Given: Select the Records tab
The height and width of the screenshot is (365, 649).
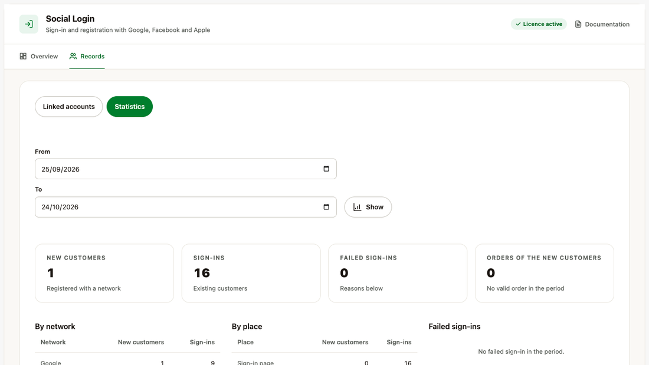Looking at the screenshot, I should (87, 56).
